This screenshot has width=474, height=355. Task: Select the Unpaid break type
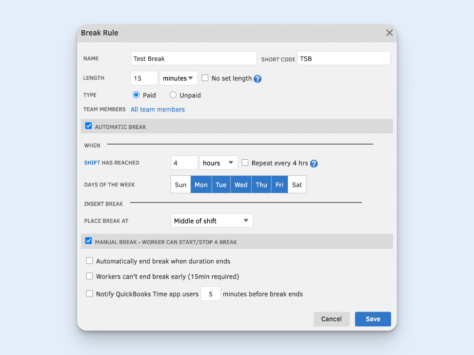[x=173, y=95]
